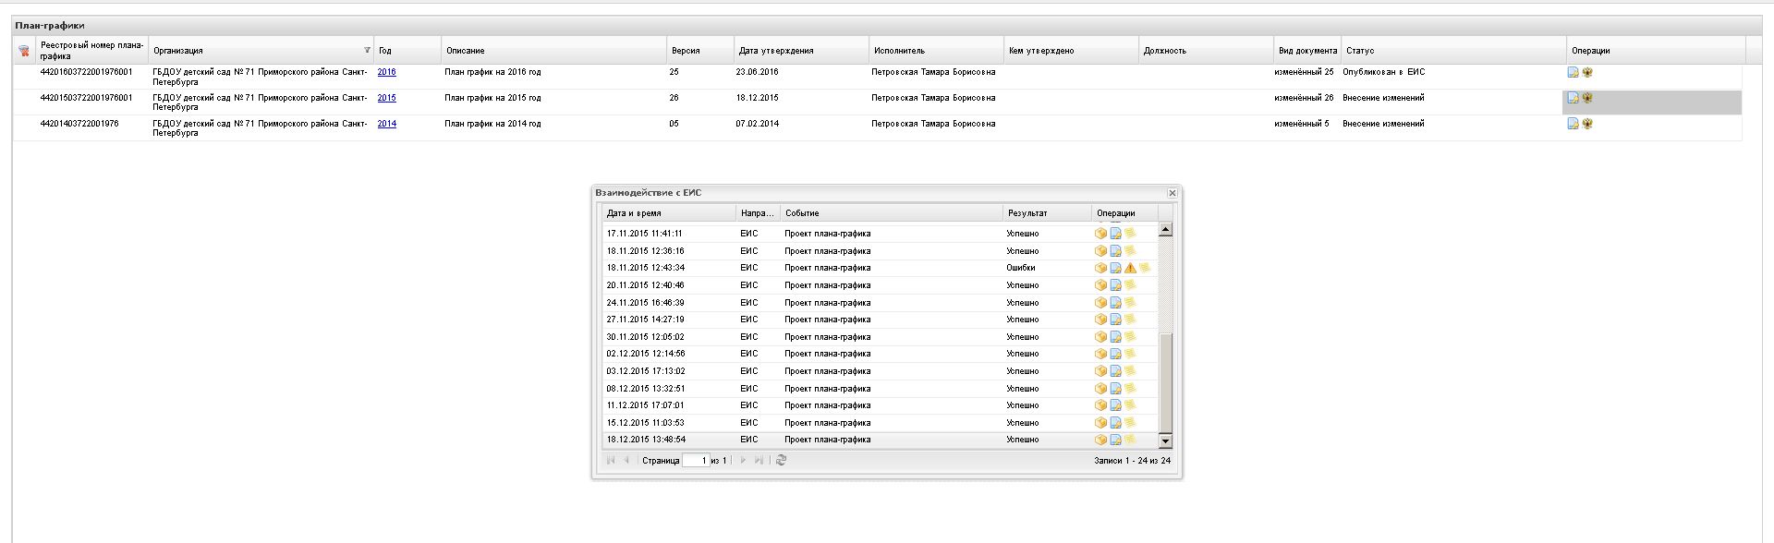
Task: Open document icon for 03.12.2015 17:13:02 entry
Action: 1115,371
